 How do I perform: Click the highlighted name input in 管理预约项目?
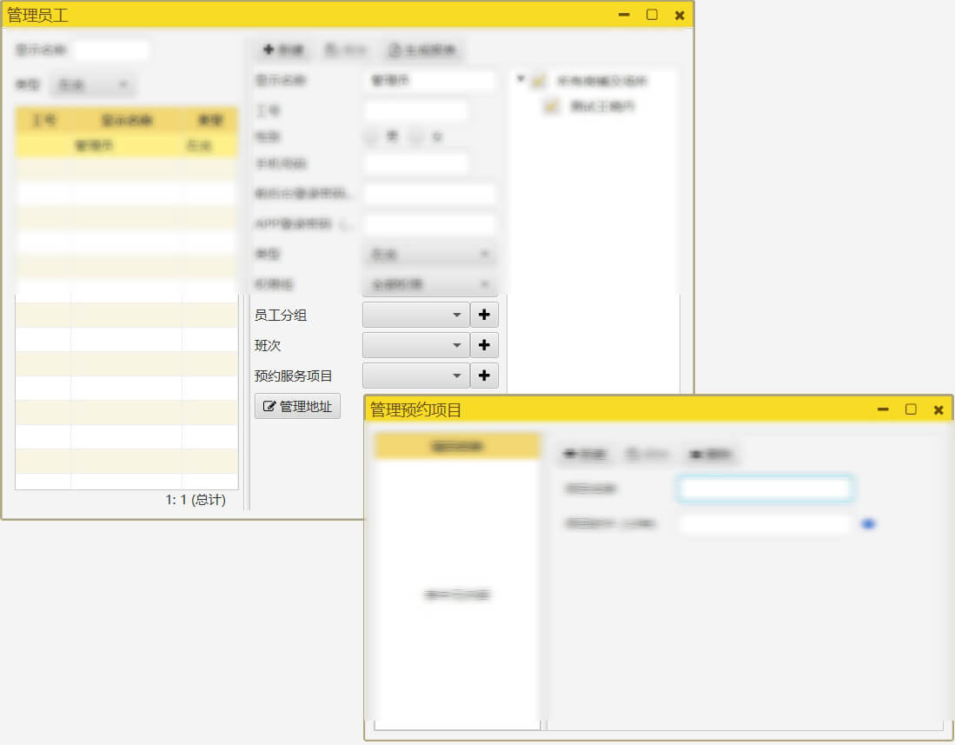click(763, 488)
